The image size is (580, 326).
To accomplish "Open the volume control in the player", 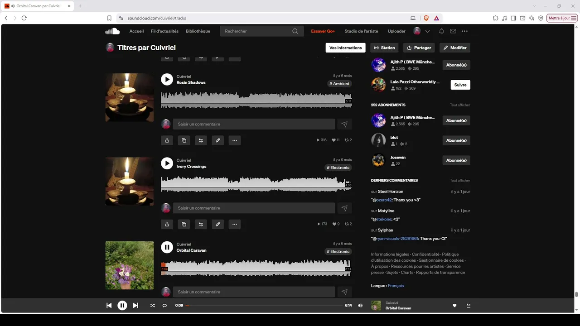I will pyautogui.click(x=360, y=306).
